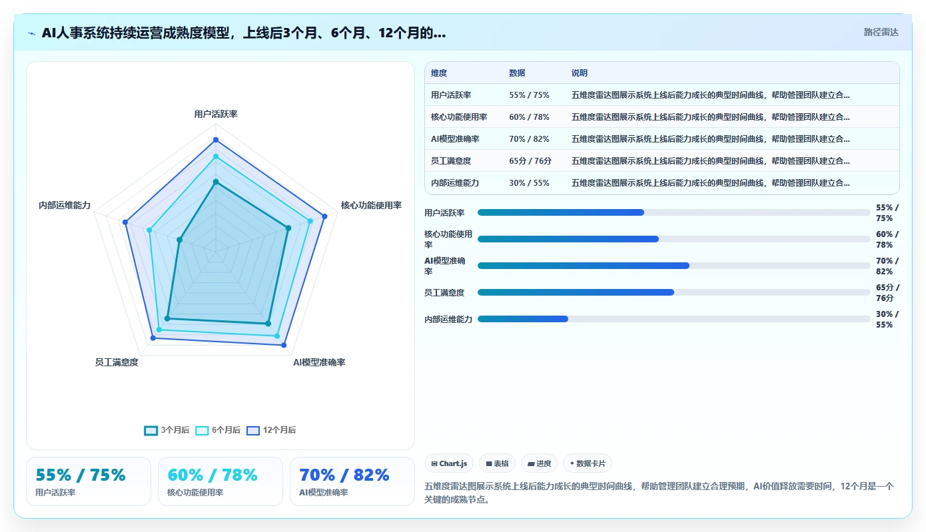Open the 55% / 75% 用户活跃率 stat card
Screen dimensions: 926x532
(x=89, y=481)
